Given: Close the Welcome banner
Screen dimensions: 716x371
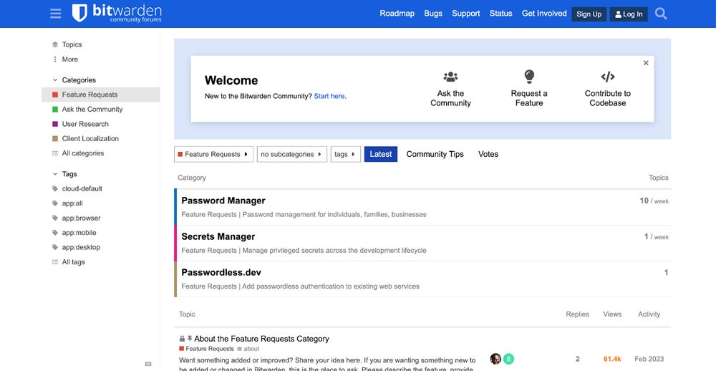Looking at the screenshot, I should pyautogui.click(x=646, y=63).
